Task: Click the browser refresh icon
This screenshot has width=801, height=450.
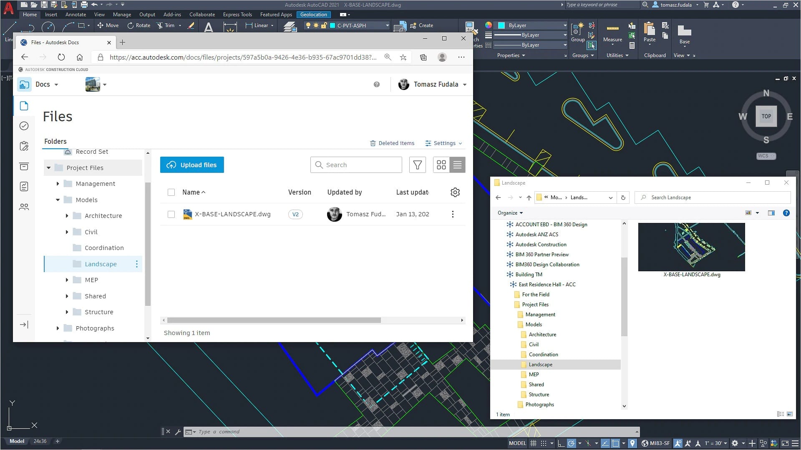Action: 61,57
